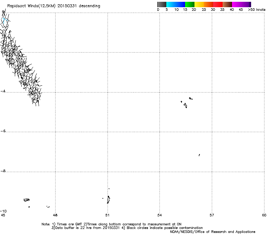Click latitude axis label '-8'
This screenshot has width=267, height=234.
click(3, 171)
